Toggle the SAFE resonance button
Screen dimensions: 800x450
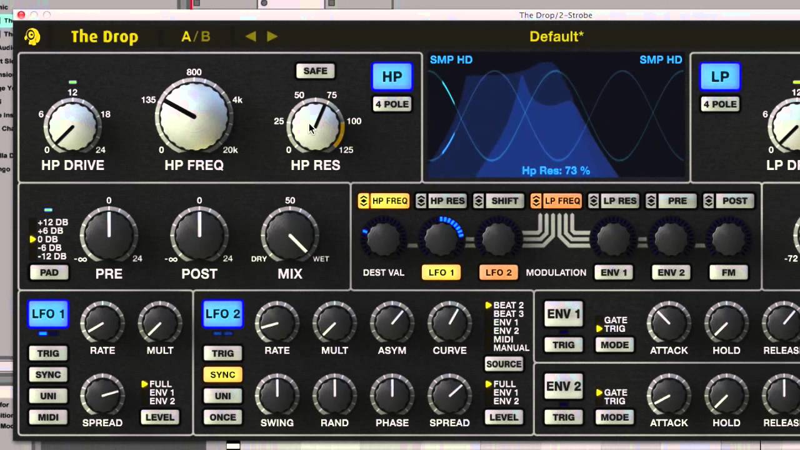[315, 71]
